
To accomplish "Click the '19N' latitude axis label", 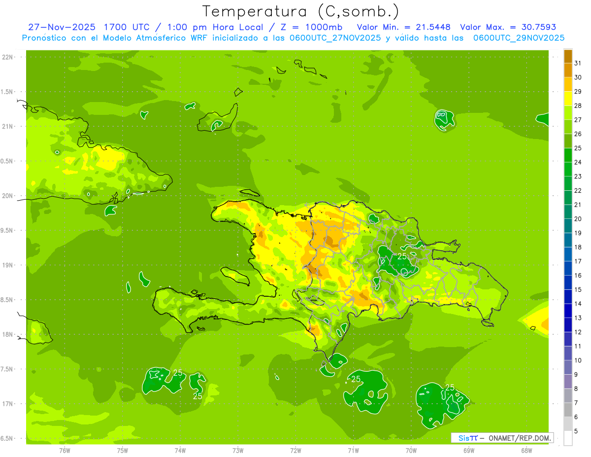I will (x=8, y=265).
